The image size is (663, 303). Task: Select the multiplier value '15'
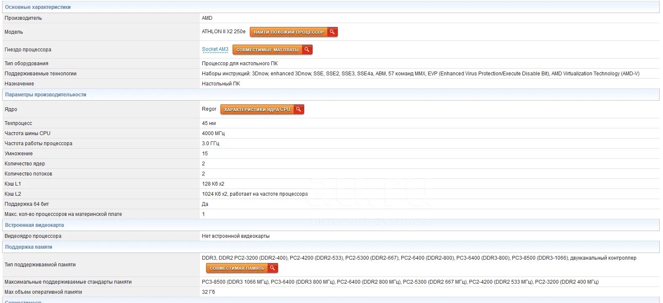pos(205,154)
